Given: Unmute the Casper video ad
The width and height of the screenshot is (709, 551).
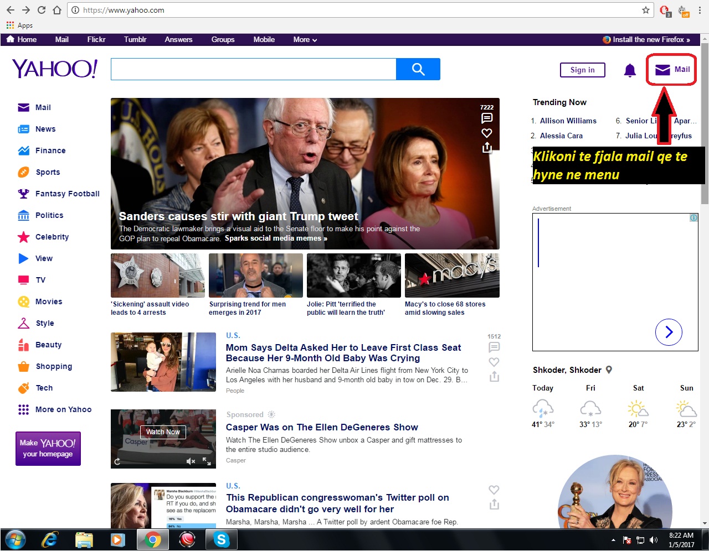Looking at the screenshot, I should tap(191, 461).
